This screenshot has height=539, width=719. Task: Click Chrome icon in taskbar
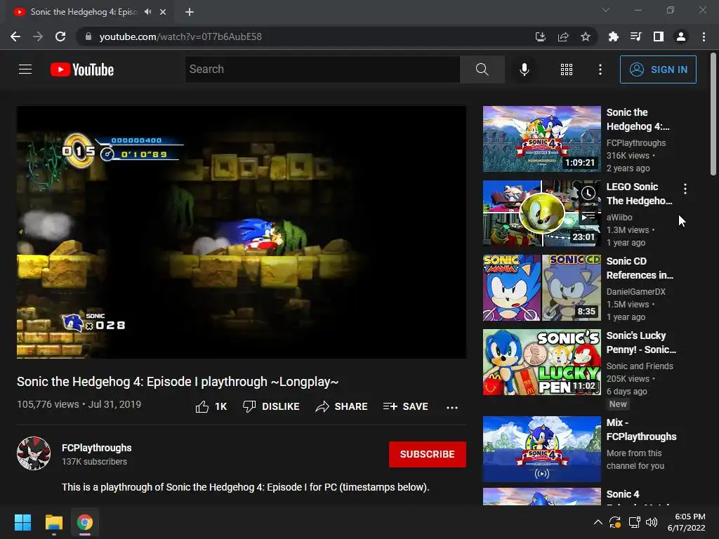click(85, 522)
